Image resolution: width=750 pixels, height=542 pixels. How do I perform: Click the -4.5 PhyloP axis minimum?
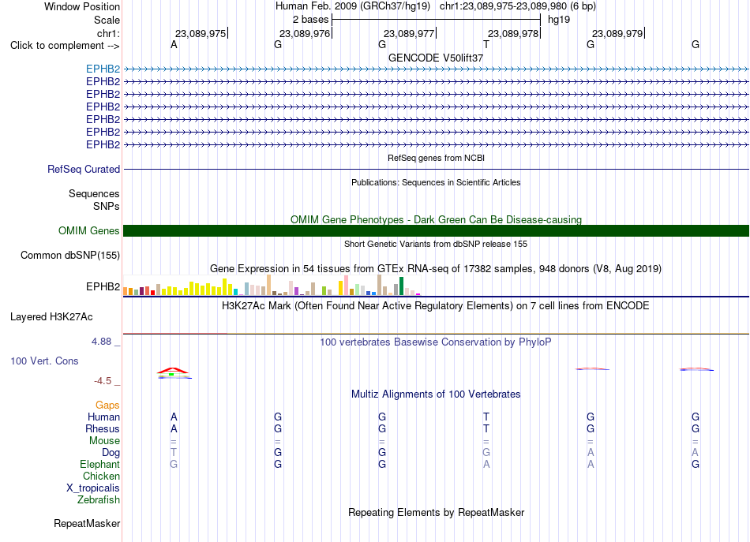pos(103,381)
